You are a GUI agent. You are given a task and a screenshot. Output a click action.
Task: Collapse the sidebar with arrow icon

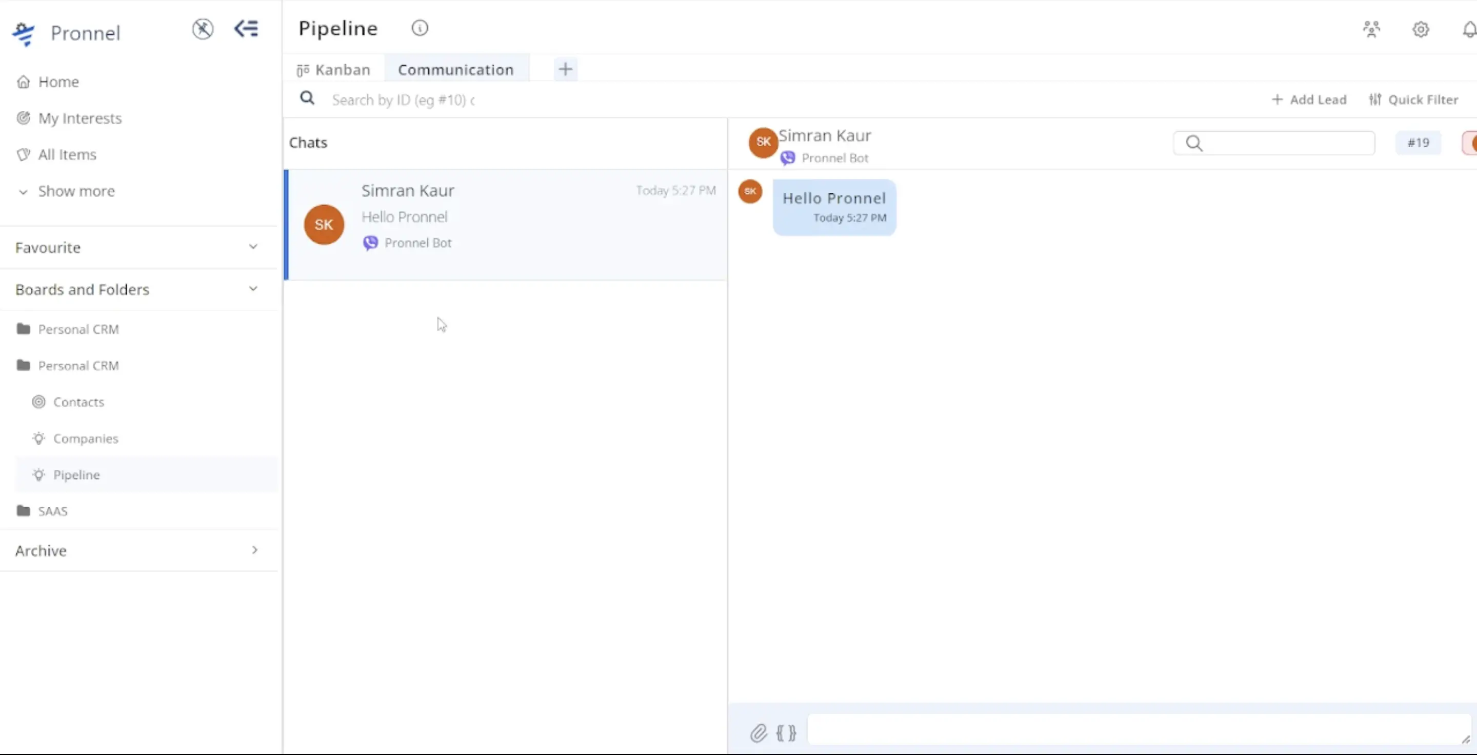click(247, 29)
